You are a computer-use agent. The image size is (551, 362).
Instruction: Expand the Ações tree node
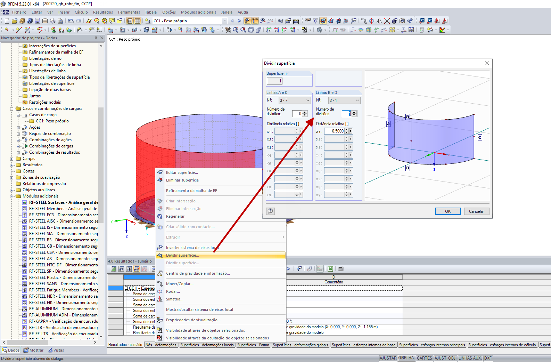[x=18, y=127]
